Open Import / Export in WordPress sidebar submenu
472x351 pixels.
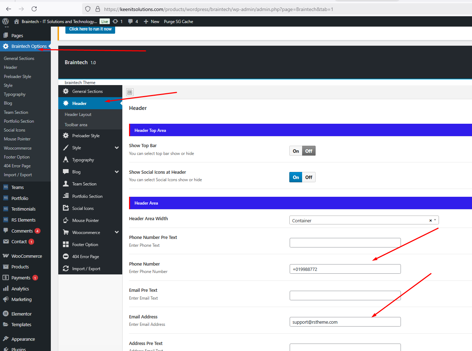click(x=18, y=175)
